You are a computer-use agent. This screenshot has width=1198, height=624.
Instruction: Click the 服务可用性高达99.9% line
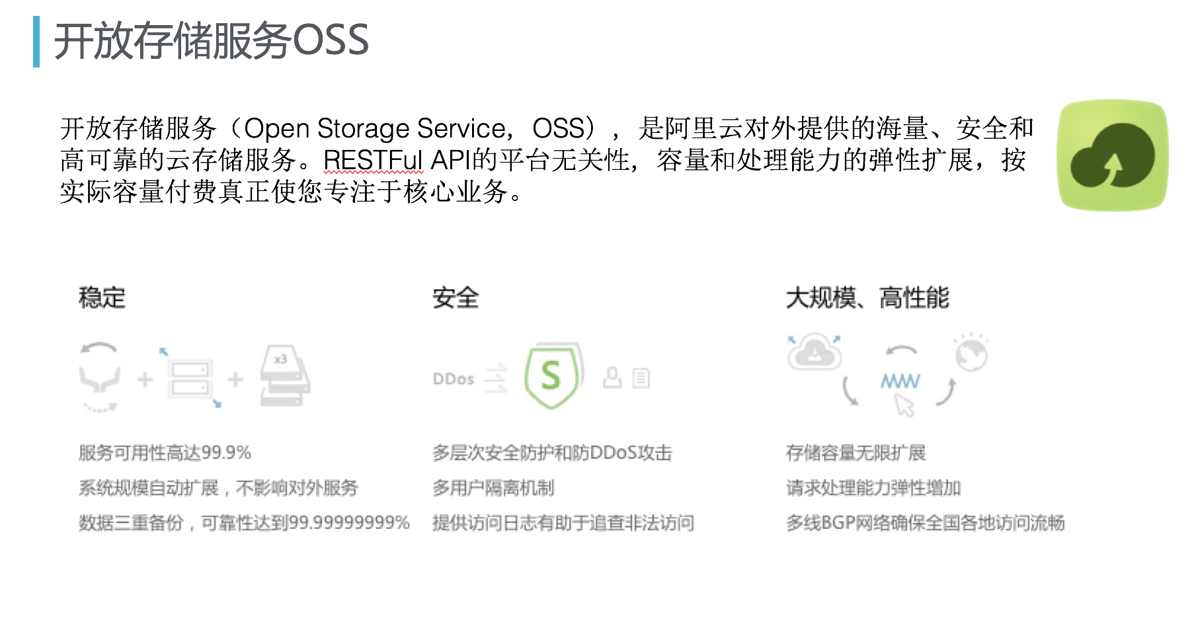pos(165,453)
